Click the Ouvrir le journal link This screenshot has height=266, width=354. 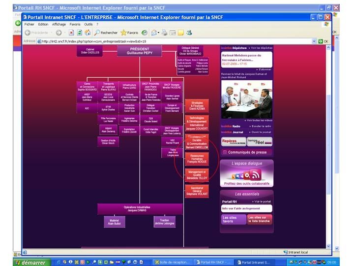click(260, 132)
